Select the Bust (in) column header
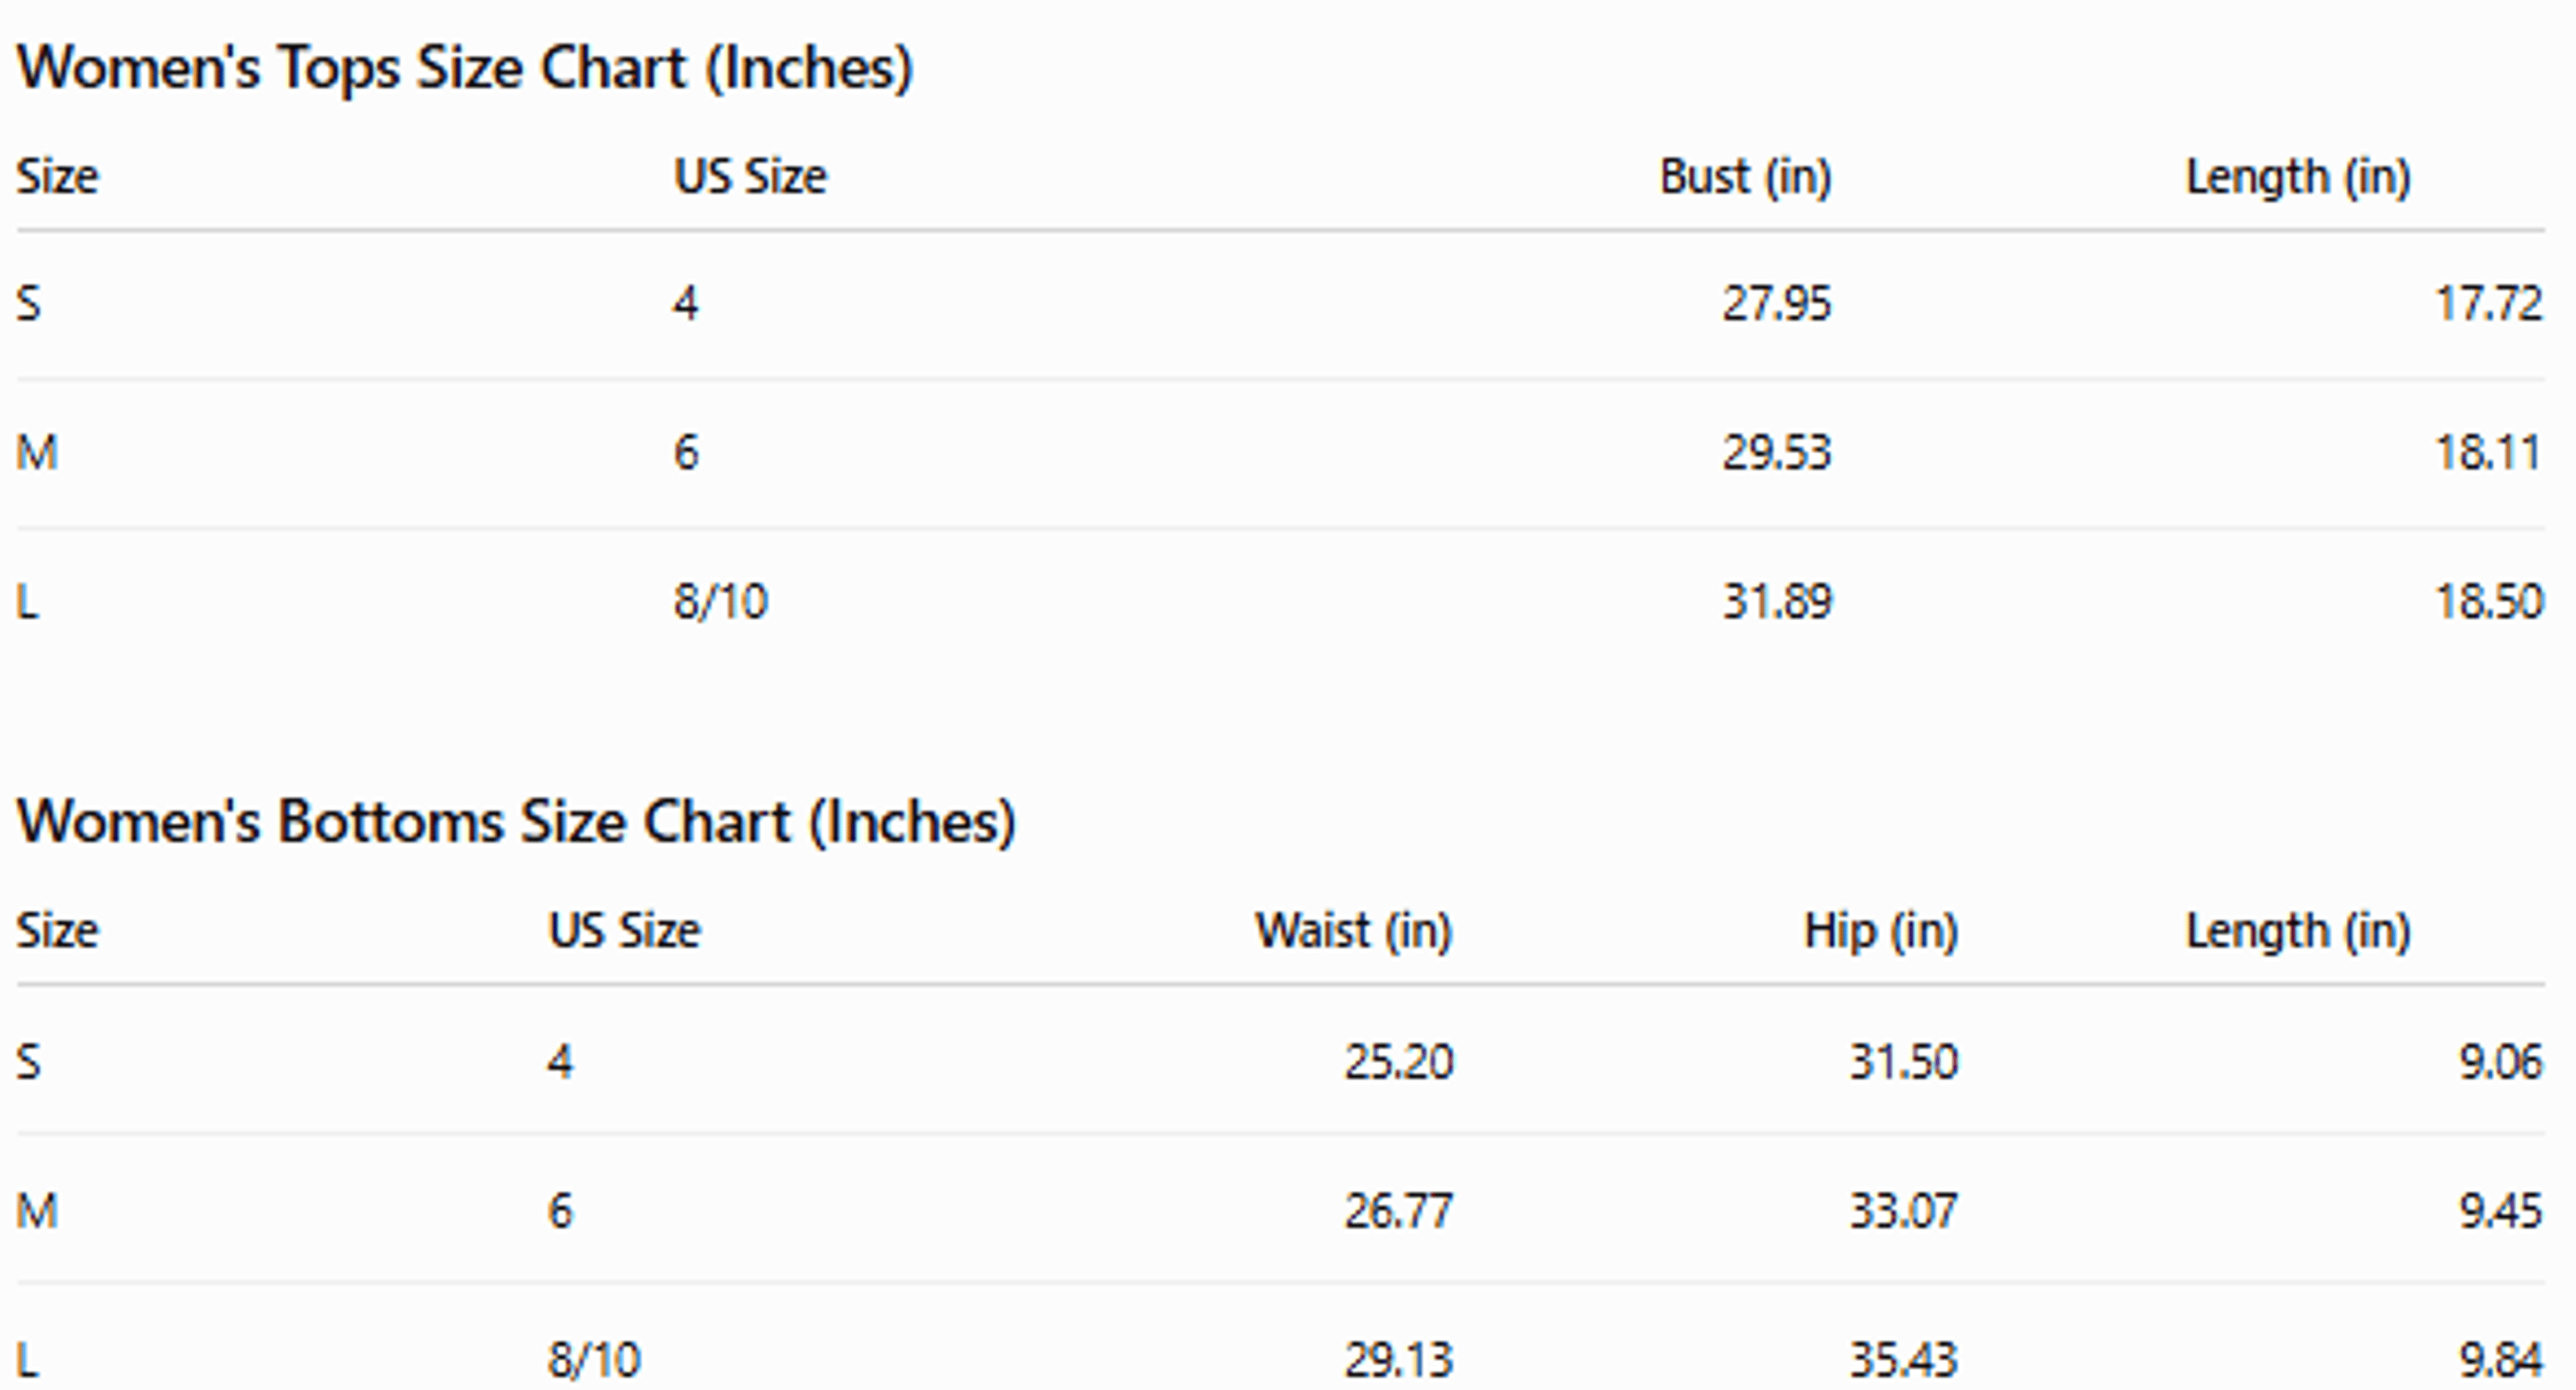2576x1390 pixels. coord(1746,178)
